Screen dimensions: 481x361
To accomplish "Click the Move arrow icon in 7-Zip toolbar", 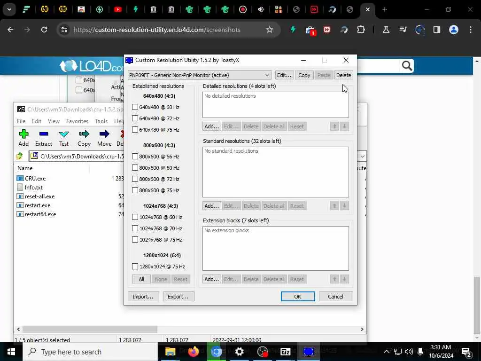I will pyautogui.click(x=104, y=134).
